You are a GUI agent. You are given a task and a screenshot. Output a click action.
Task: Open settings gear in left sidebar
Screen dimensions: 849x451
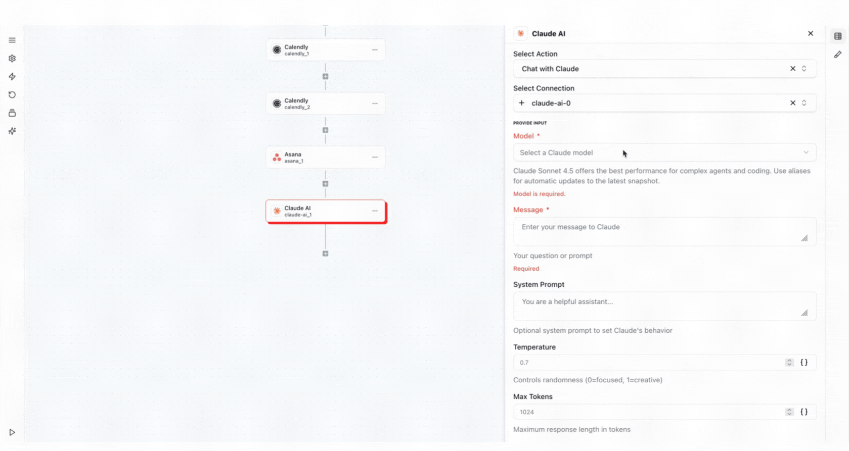coord(12,59)
